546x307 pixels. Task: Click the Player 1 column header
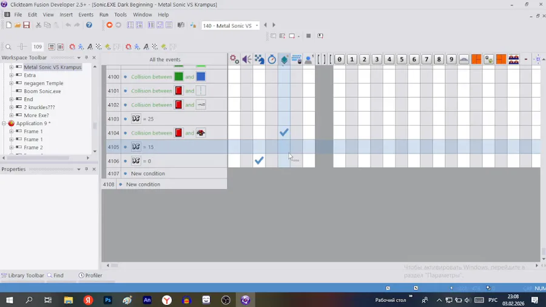pyautogui.click(x=309, y=59)
